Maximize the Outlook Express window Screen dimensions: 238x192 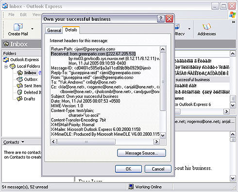[x=223, y=6]
